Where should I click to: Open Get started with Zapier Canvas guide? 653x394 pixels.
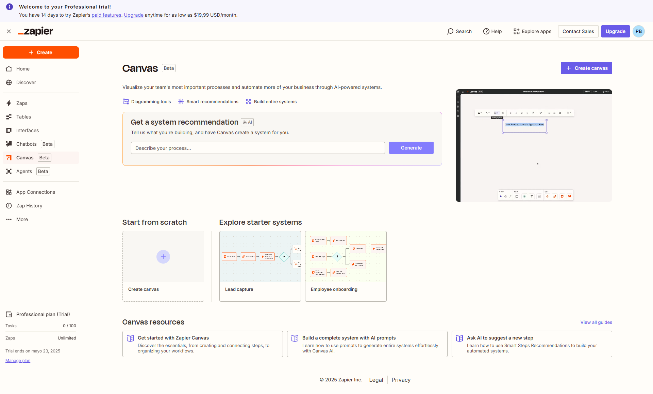[x=203, y=344]
